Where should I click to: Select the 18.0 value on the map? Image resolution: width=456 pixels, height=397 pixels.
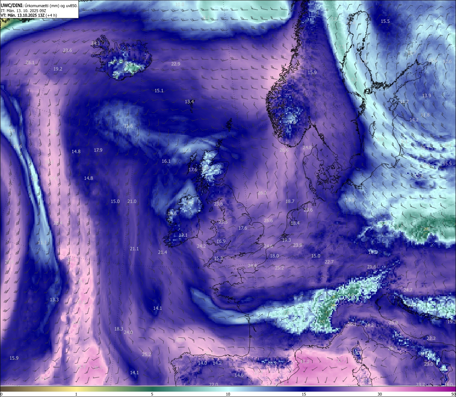click(x=274, y=256)
